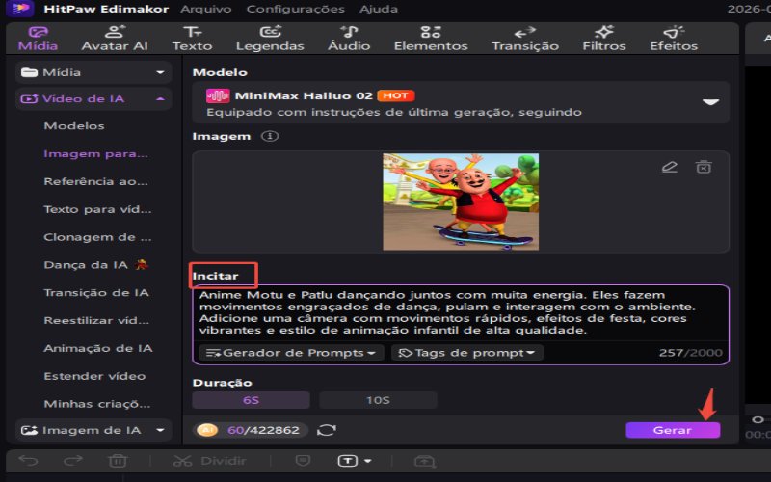This screenshot has height=482, width=771.
Task: Open the Tags de prompt dropdown
Action: pyautogui.click(x=467, y=353)
